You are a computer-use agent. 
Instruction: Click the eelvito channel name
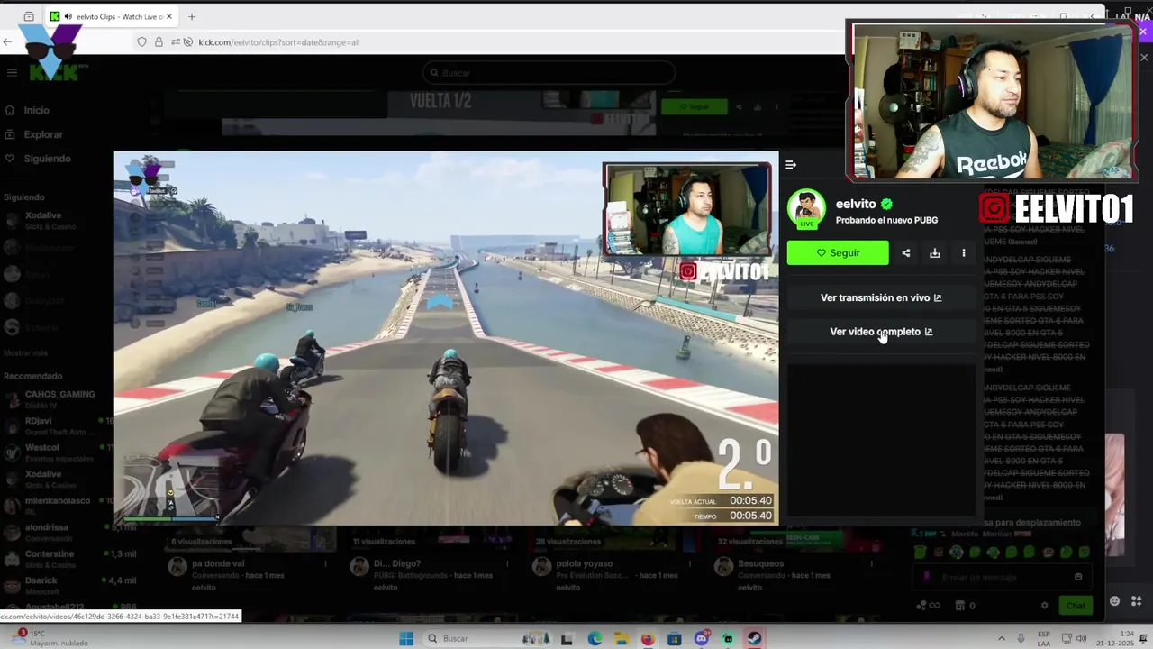pos(856,204)
